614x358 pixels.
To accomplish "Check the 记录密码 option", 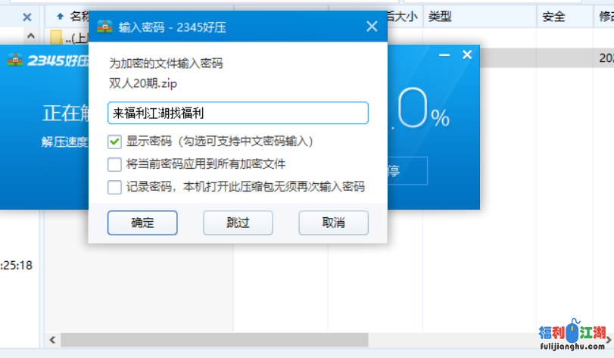I will pos(114,186).
